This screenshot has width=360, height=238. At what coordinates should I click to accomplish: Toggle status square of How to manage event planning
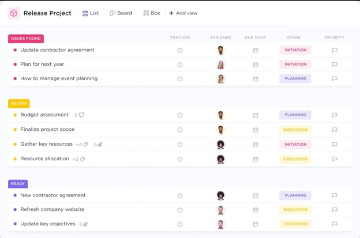coord(15,79)
